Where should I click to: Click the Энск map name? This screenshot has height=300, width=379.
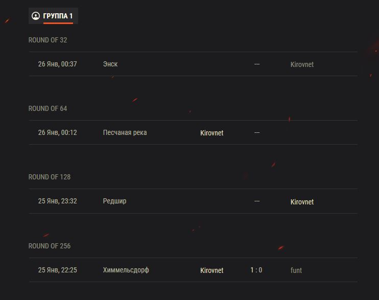110,64
